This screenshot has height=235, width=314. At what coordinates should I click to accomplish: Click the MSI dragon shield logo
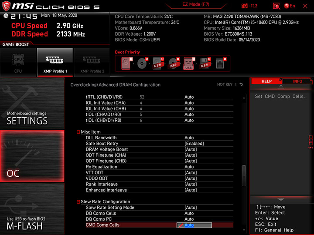6,6
